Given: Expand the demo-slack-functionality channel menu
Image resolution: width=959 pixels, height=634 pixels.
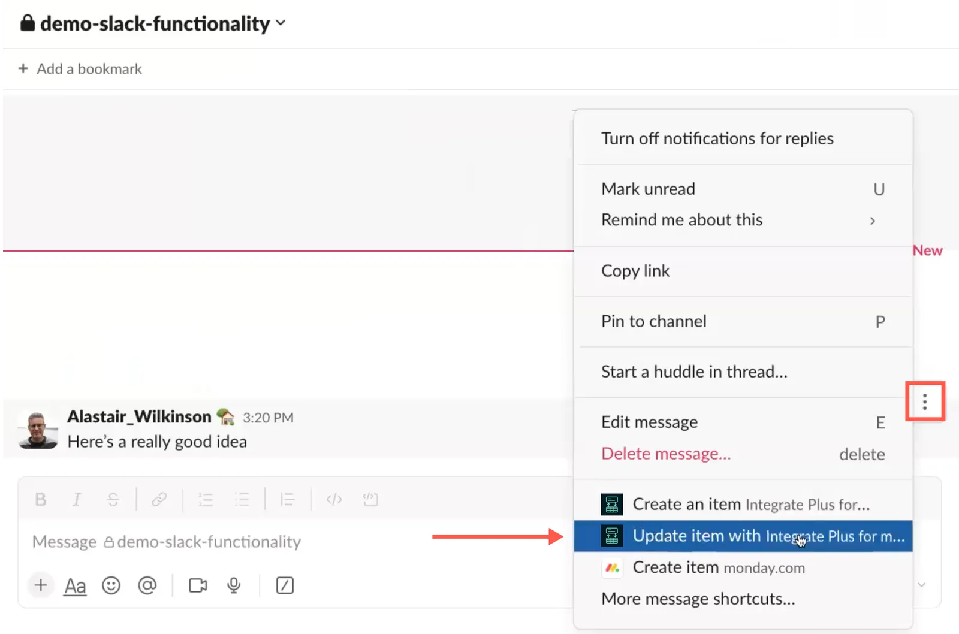Looking at the screenshot, I should [x=153, y=23].
